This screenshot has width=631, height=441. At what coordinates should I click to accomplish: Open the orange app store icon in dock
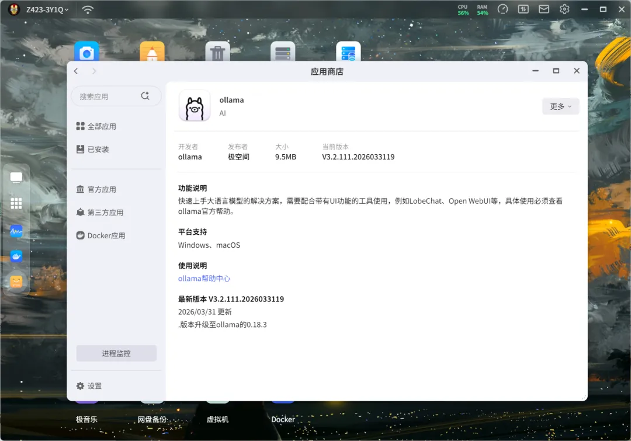tap(16, 282)
